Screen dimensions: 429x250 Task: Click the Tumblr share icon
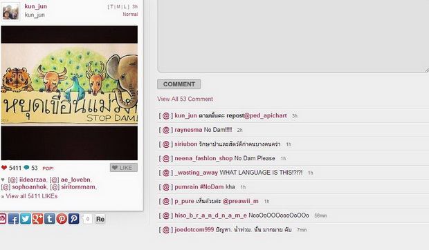(x=50, y=219)
